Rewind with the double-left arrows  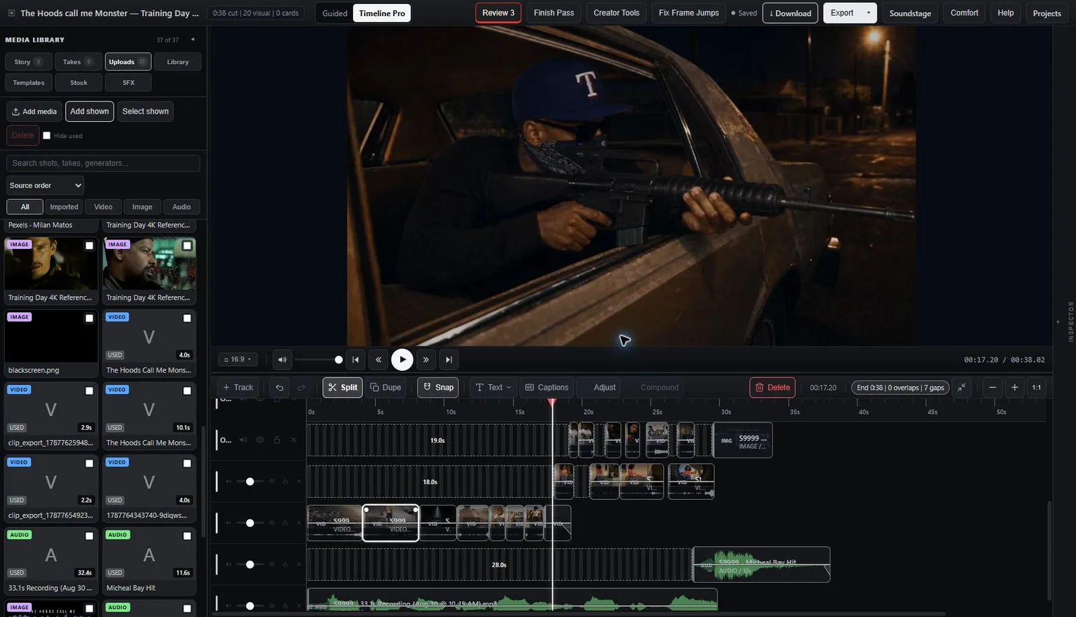379,360
